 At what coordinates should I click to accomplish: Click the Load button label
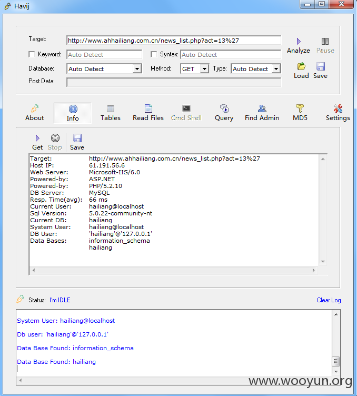tap(301, 76)
